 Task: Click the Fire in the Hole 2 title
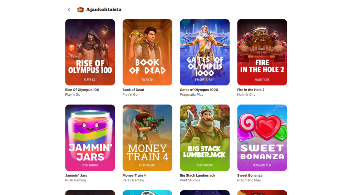[x=251, y=90]
